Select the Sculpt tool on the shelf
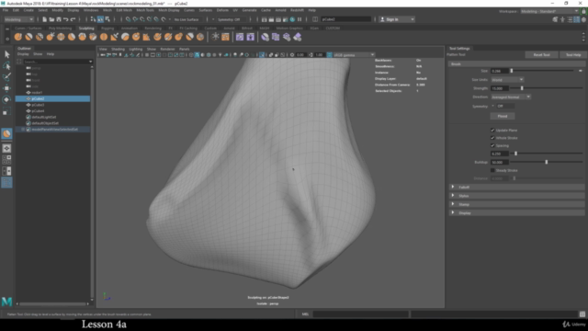The image size is (588, 331). (18, 37)
